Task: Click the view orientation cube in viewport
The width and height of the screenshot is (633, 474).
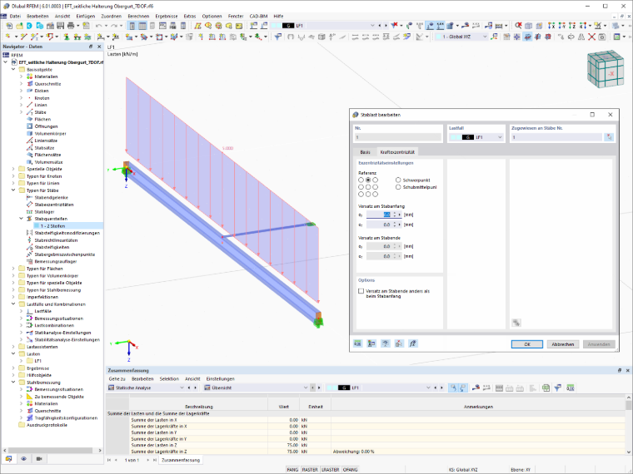Action: [x=606, y=69]
